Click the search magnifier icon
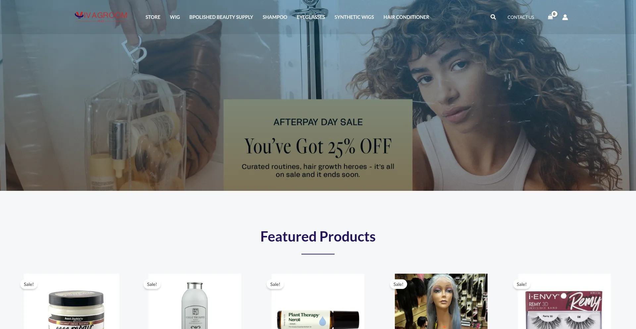 pos(493,17)
